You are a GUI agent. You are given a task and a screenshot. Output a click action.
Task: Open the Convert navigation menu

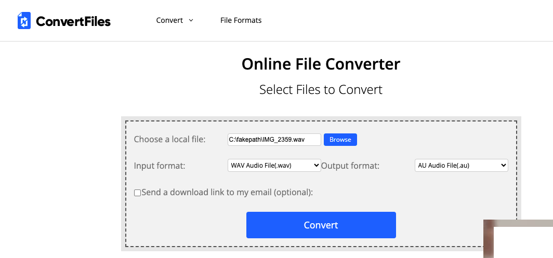(x=169, y=20)
